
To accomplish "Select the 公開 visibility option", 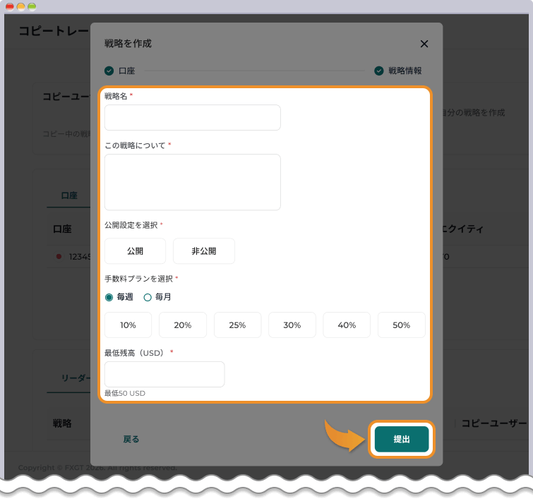I will pyautogui.click(x=135, y=251).
